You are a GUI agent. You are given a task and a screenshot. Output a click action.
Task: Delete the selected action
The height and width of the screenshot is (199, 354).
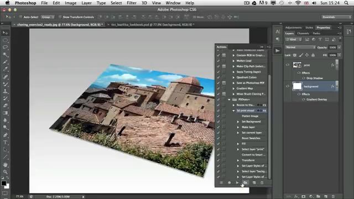(x=262, y=183)
